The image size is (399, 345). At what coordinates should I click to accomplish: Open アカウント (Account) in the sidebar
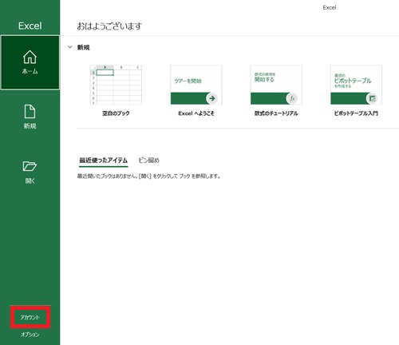pyautogui.click(x=30, y=317)
